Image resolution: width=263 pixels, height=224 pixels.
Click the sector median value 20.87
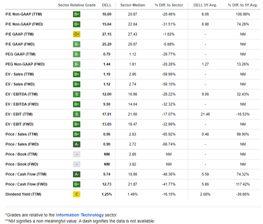pos(132,14)
